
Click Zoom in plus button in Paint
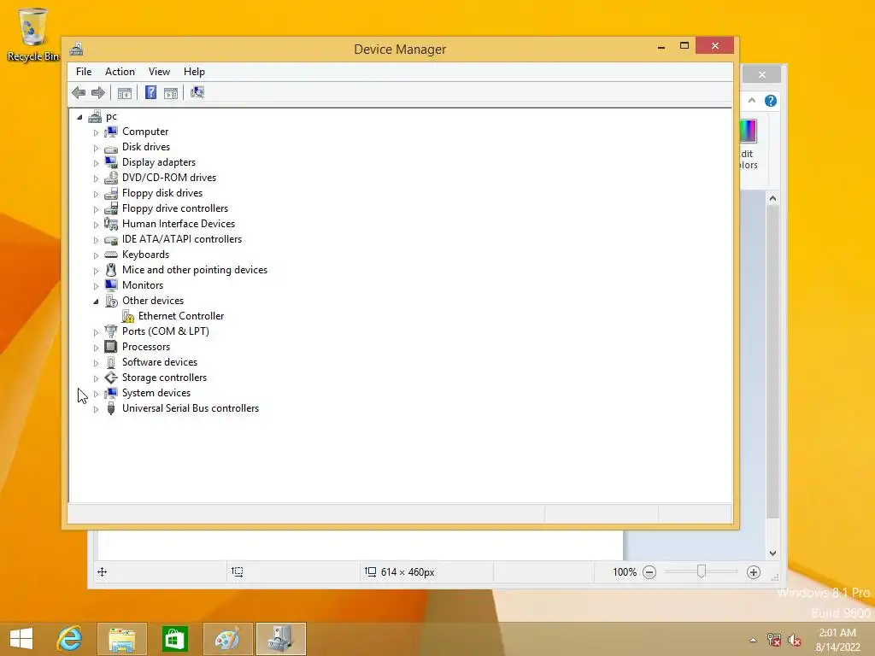point(754,572)
